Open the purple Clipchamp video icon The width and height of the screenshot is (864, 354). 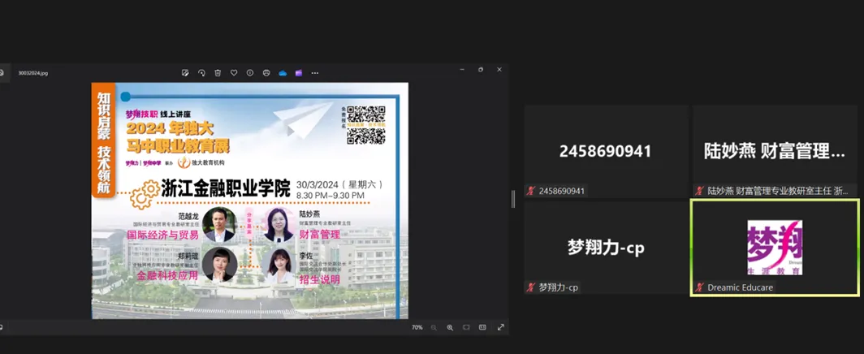coord(299,73)
